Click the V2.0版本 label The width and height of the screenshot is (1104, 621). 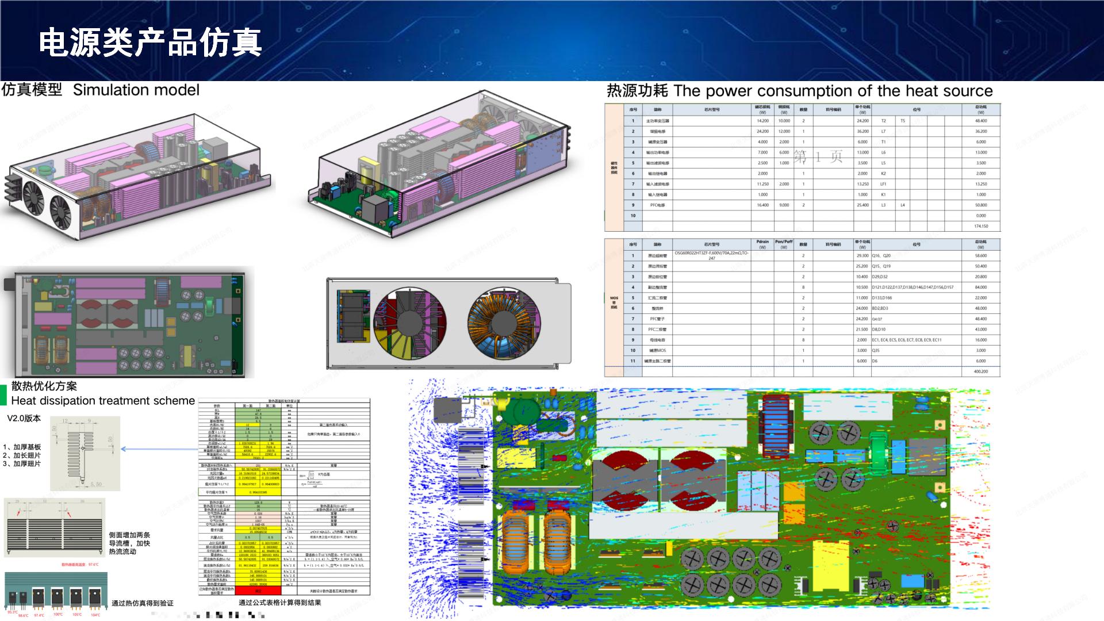pyautogui.click(x=24, y=419)
